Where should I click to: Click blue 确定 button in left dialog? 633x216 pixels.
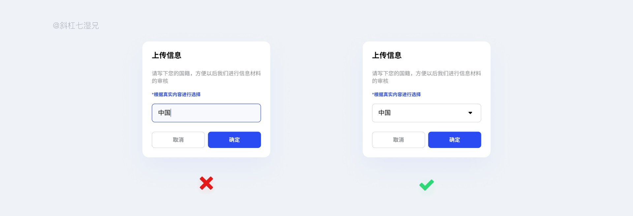pos(234,140)
